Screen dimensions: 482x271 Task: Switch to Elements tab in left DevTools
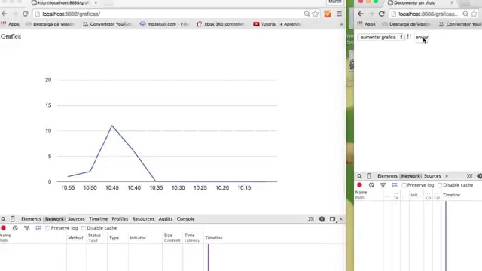pos(31,219)
